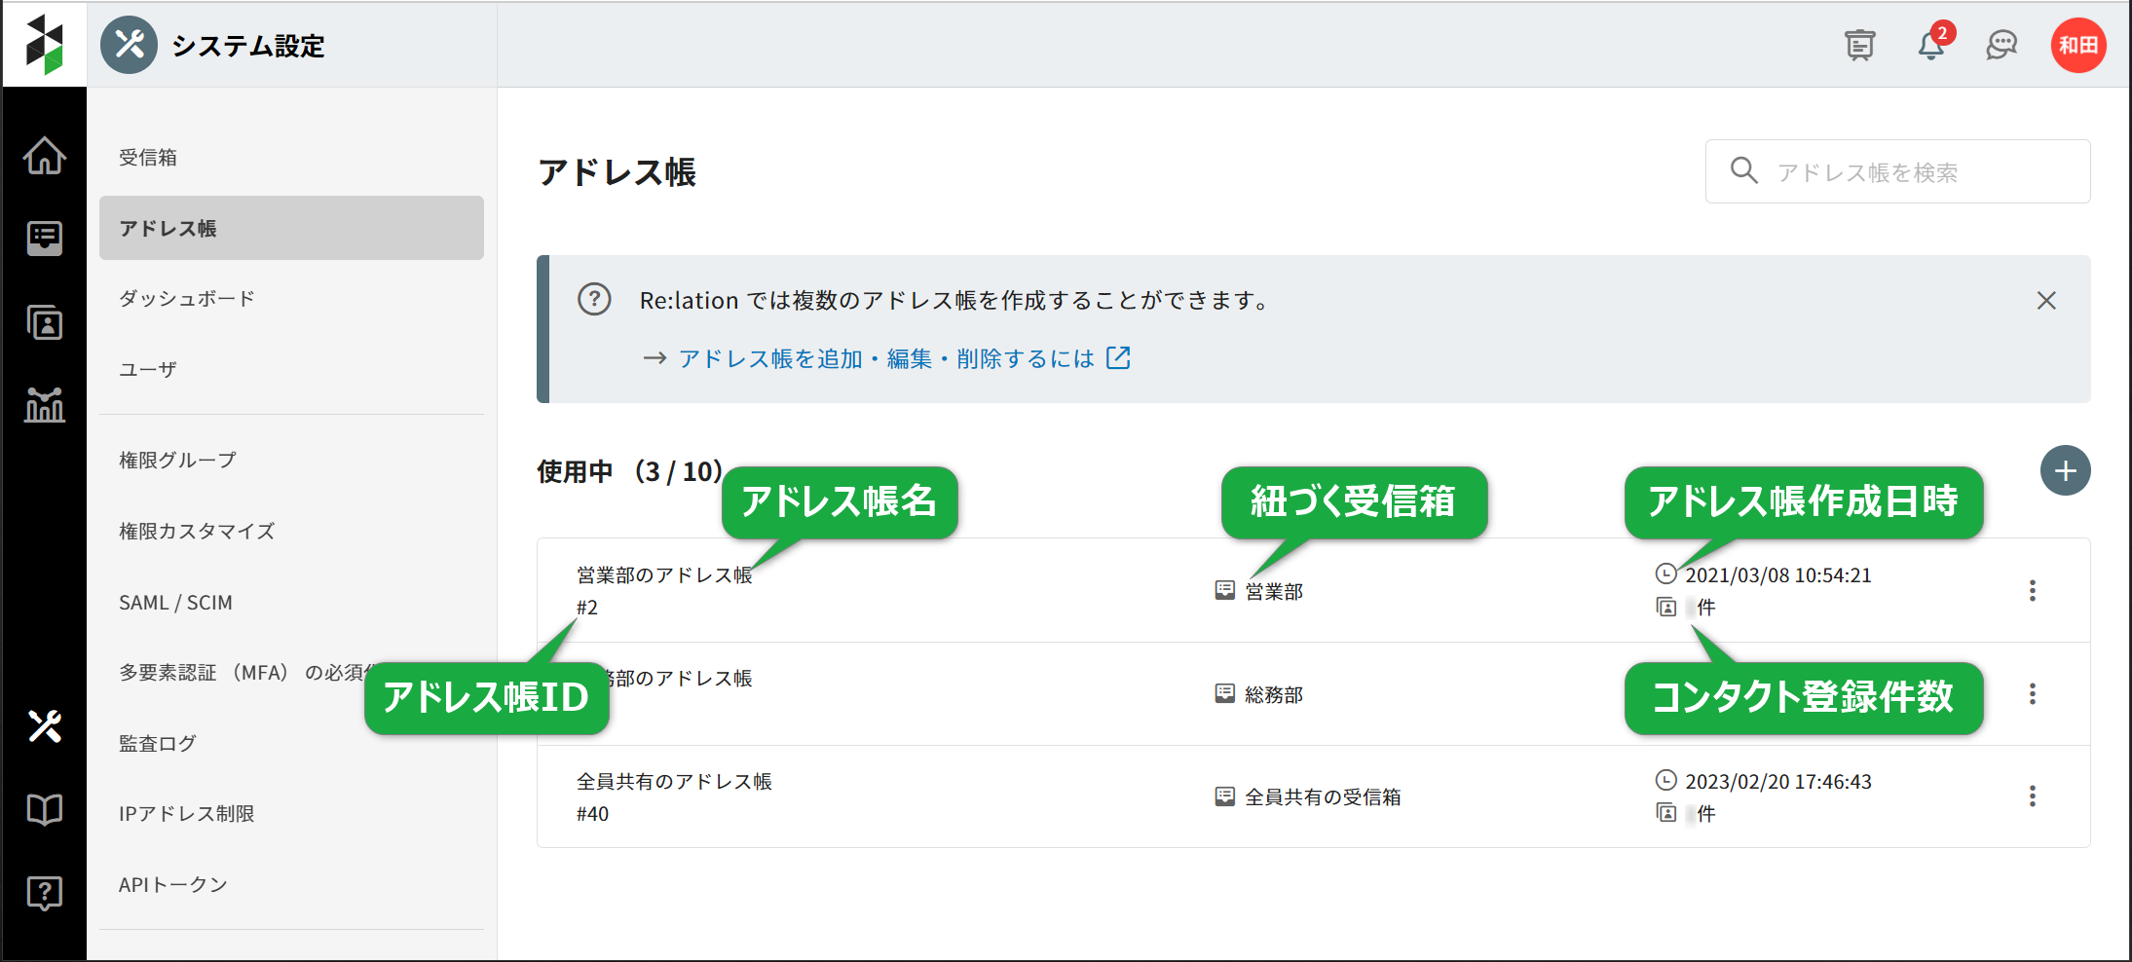The image size is (2132, 962).
Task: Select 権限グループ in settings menu
Action: [x=177, y=461]
